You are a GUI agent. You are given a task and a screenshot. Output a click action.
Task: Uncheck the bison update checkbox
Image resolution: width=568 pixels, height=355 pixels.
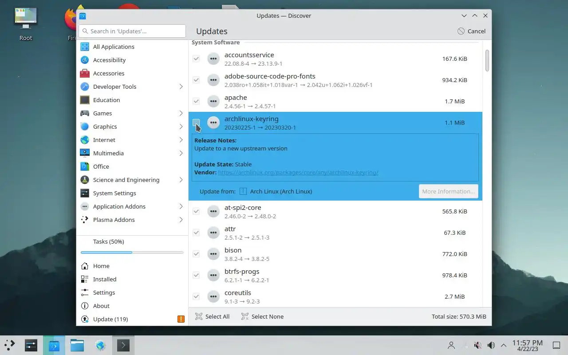click(196, 254)
